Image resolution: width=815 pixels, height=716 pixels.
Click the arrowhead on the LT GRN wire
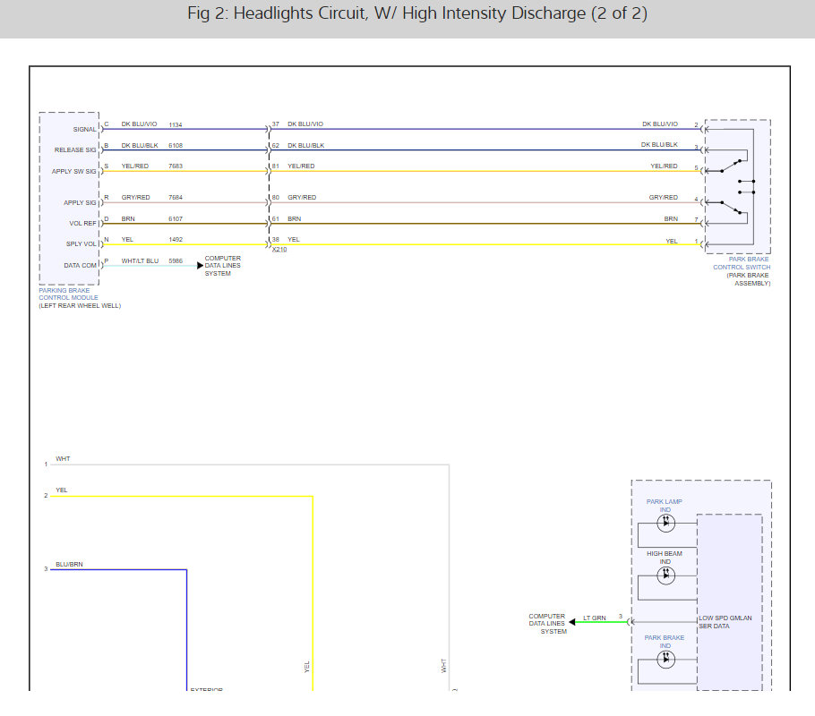[570, 622]
